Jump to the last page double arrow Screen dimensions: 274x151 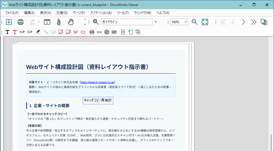click(253, 22)
